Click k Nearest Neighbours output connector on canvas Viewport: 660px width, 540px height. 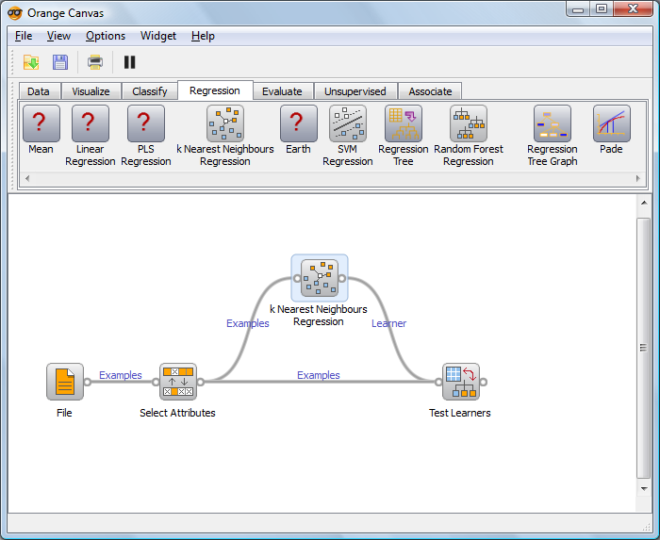(x=341, y=278)
